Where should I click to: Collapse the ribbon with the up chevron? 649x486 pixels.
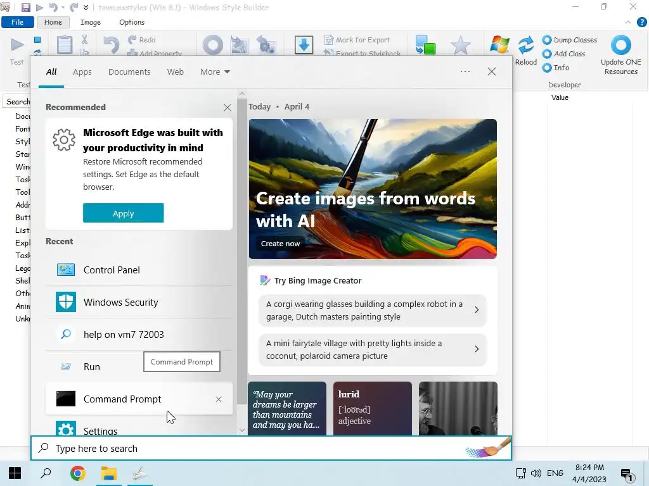[628, 22]
